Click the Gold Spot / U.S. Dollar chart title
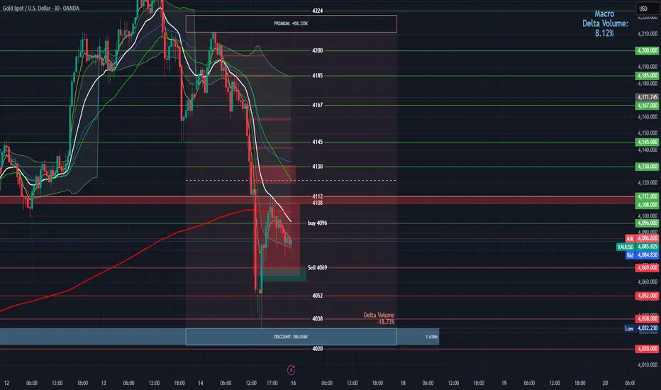The height and width of the screenshot is (390, 661). (41, 8)
